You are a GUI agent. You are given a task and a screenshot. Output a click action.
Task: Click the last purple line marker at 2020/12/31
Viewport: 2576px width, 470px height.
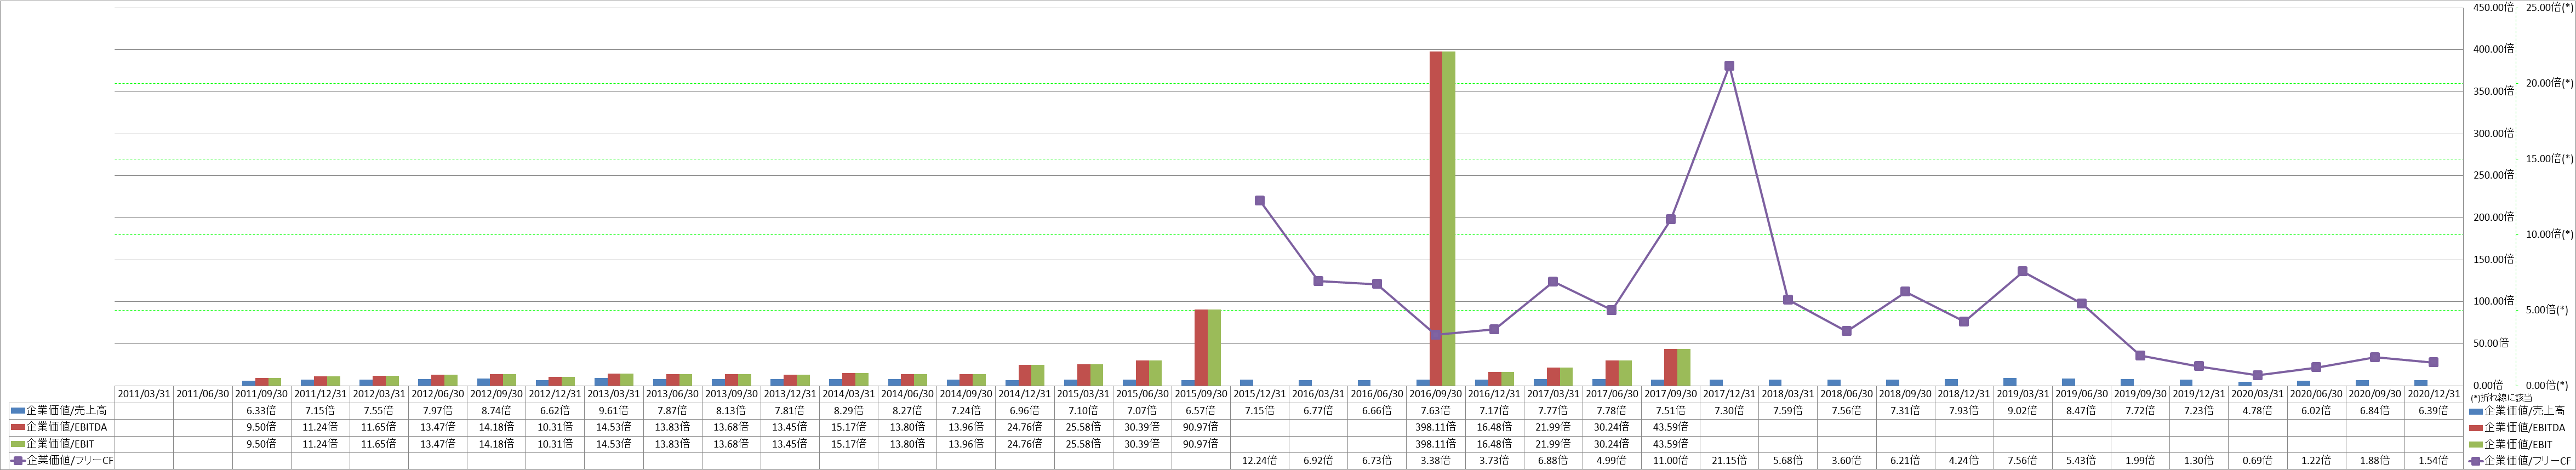pyautogui.click(x=2433, y=362)
